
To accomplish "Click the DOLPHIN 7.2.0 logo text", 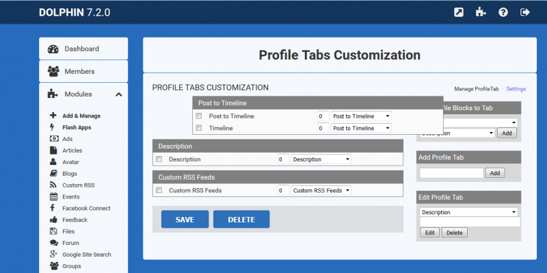I will tap(75, 12).
